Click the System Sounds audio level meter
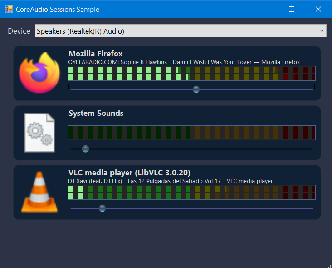This screenshot has height=268, width=332. [x=191, y=133]
